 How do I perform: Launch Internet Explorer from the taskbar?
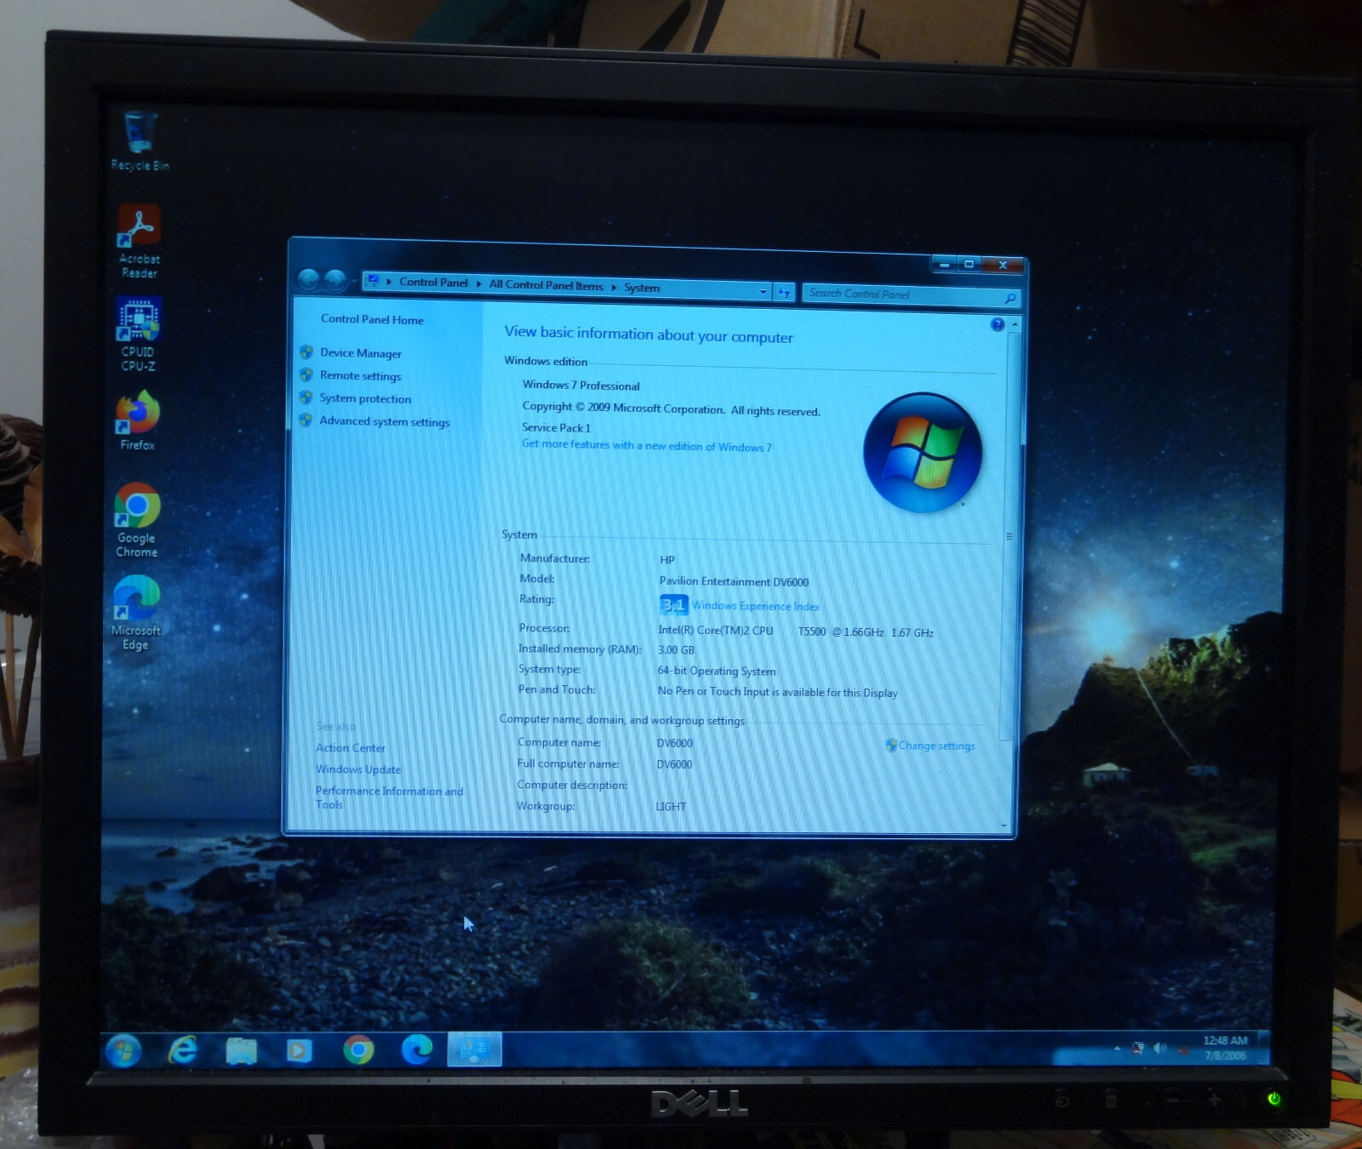182,1050
